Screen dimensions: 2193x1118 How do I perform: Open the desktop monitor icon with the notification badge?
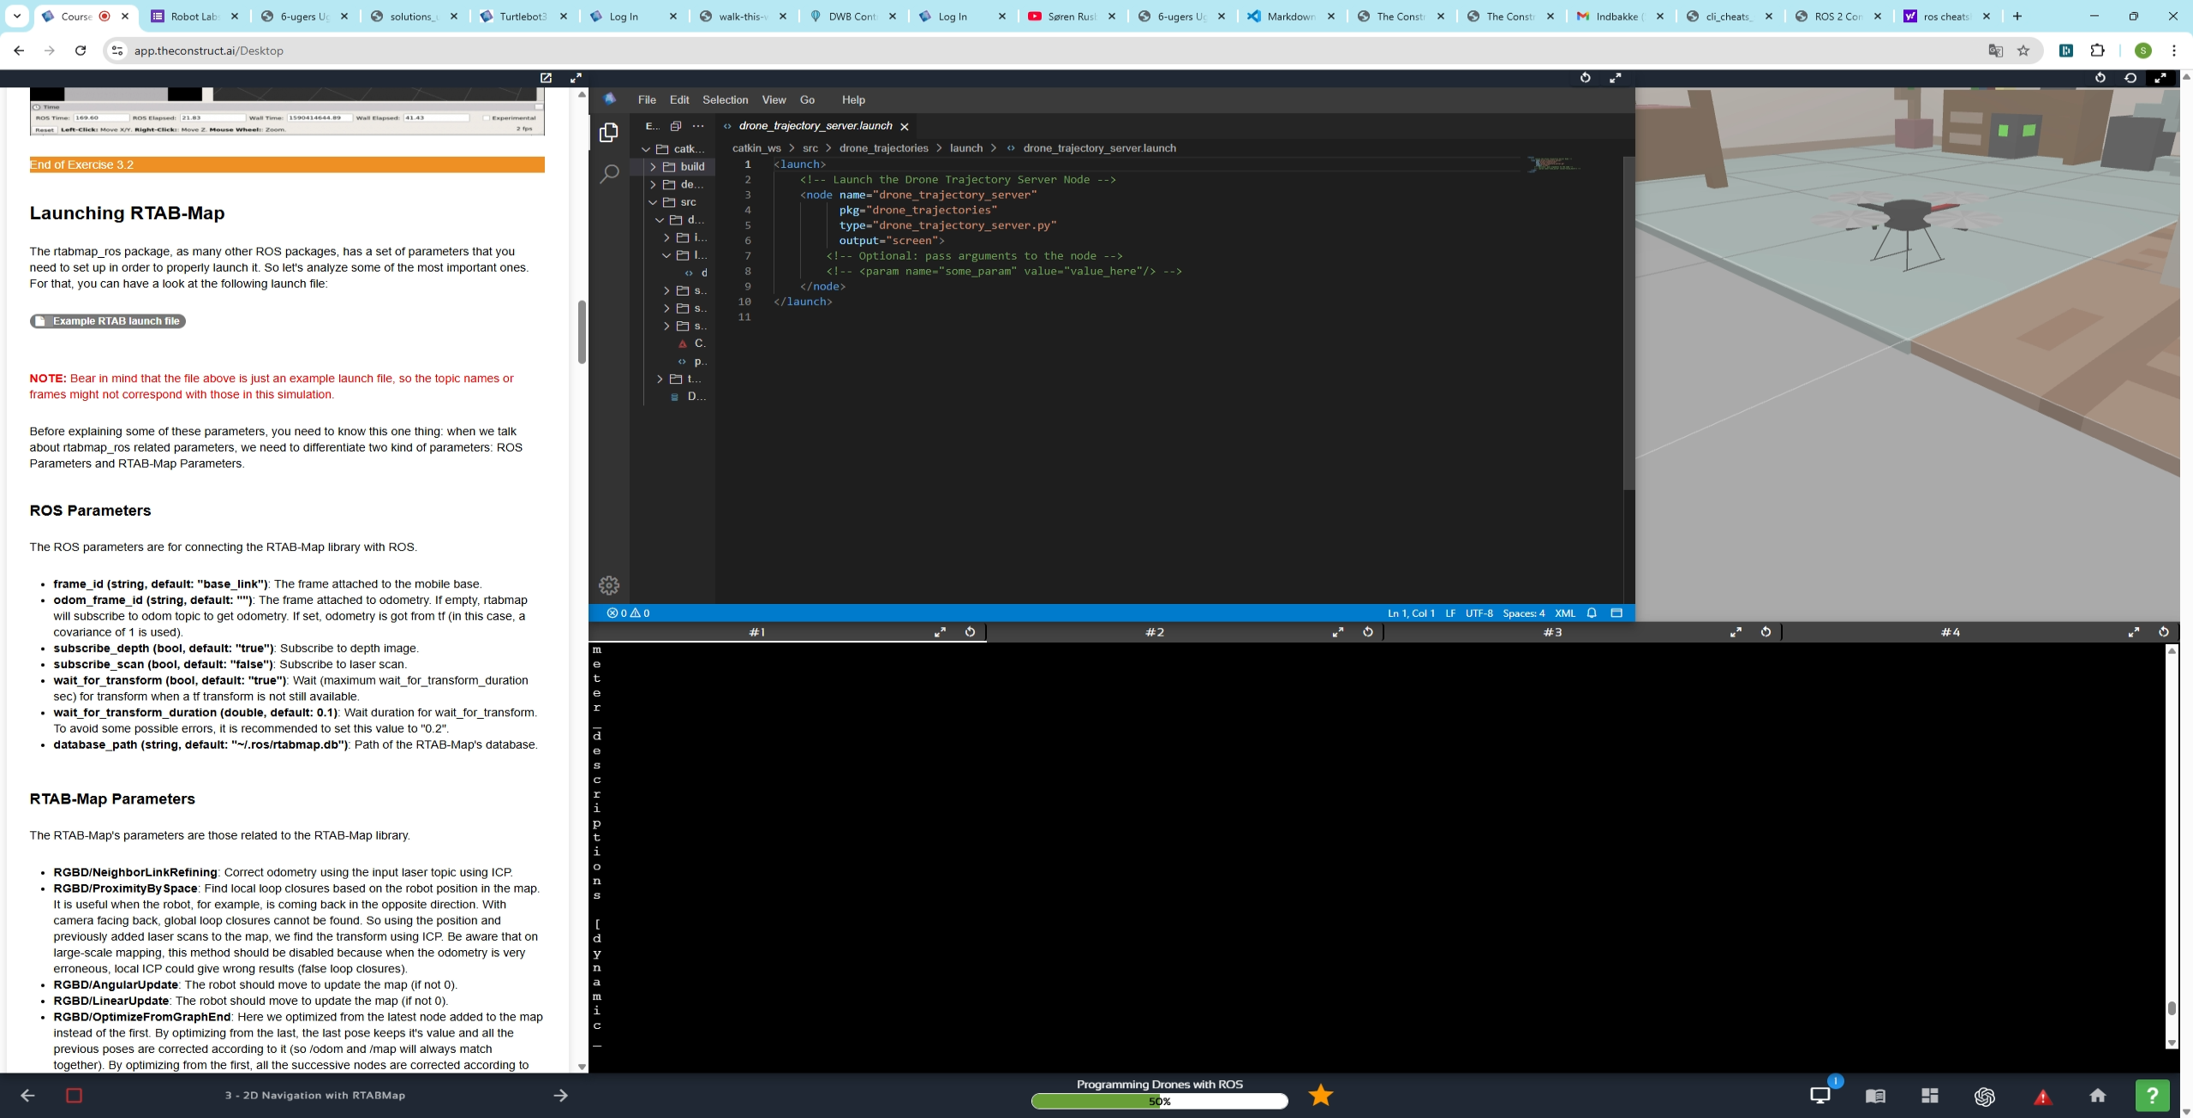pyautogui.click(x=1820, y=1096)
